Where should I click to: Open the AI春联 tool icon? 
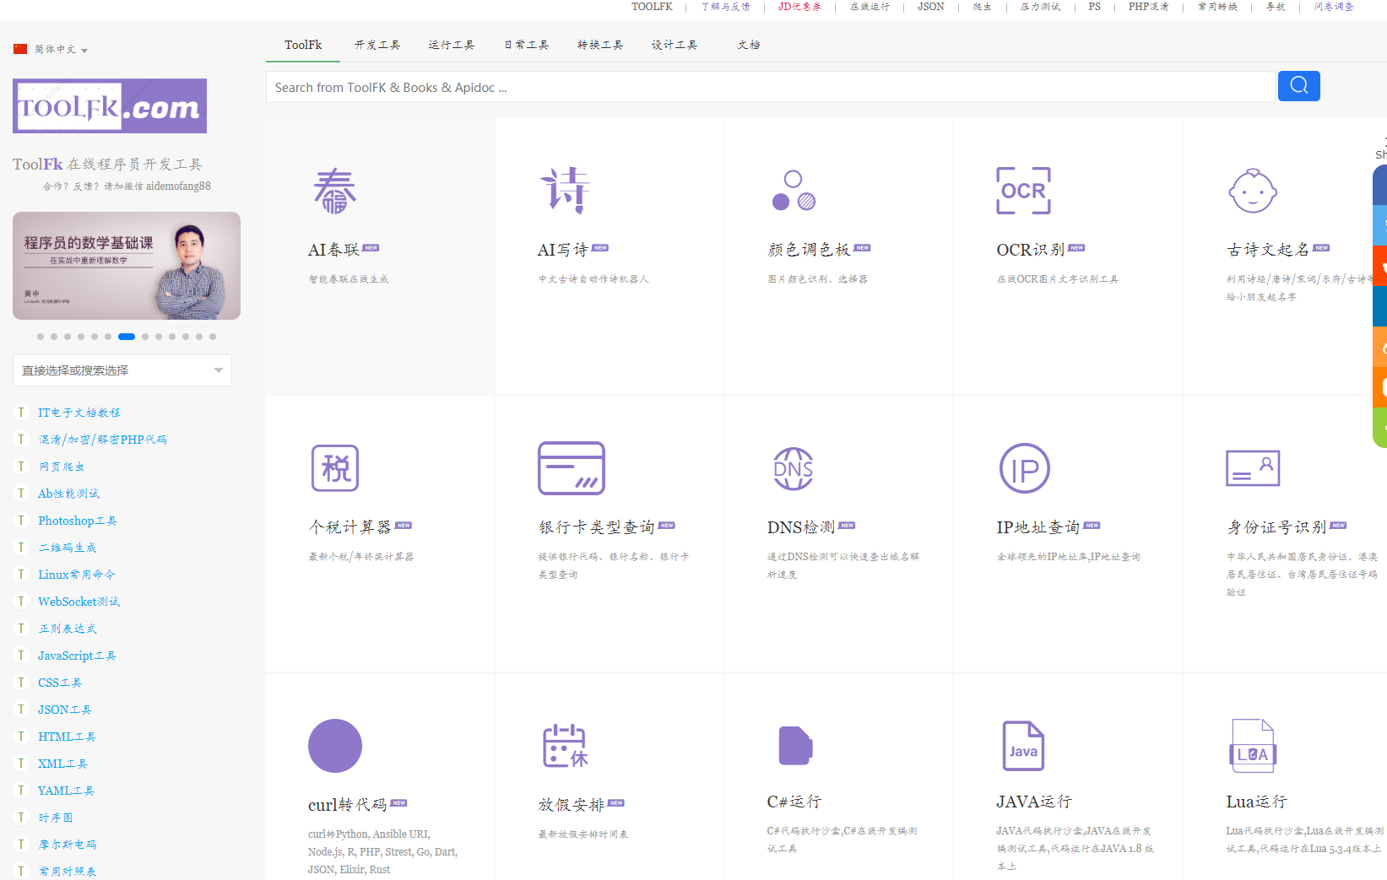tap(335, 191)
